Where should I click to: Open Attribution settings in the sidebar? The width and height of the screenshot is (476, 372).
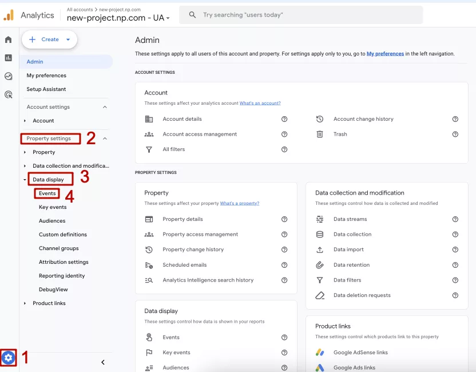64,262
